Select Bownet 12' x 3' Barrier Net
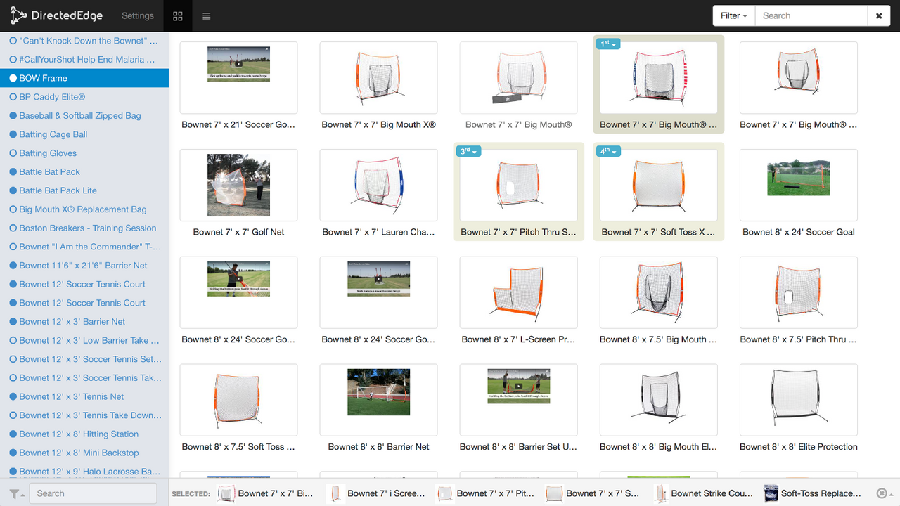The image size is (900, 506). click(84, 322)
